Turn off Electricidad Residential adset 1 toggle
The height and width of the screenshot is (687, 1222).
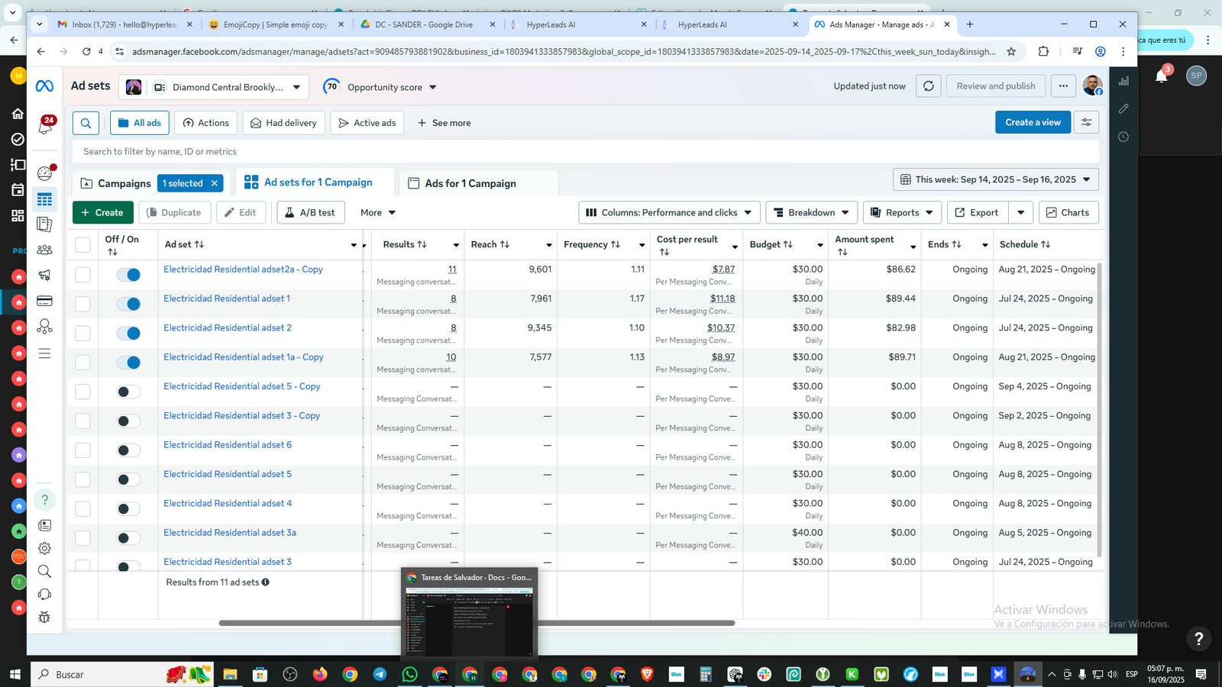coord(128,304)
